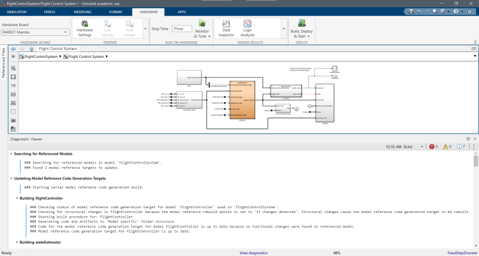Open the Help dropdown arrow in quick access
The image size is (479, 256).
point(462,12)
